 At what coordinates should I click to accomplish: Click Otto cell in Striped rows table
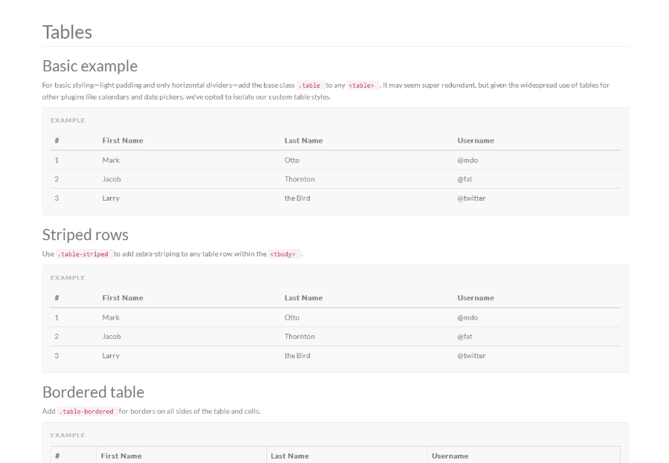(292, 317)
